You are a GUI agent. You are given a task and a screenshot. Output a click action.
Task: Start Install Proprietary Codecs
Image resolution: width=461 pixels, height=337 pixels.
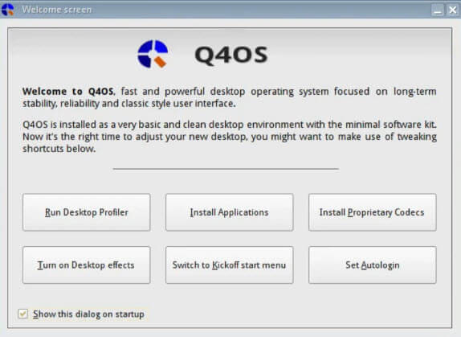372,212
